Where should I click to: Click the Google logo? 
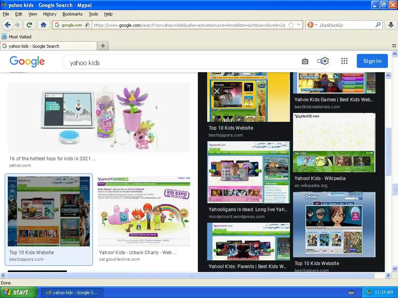point(27,61)
